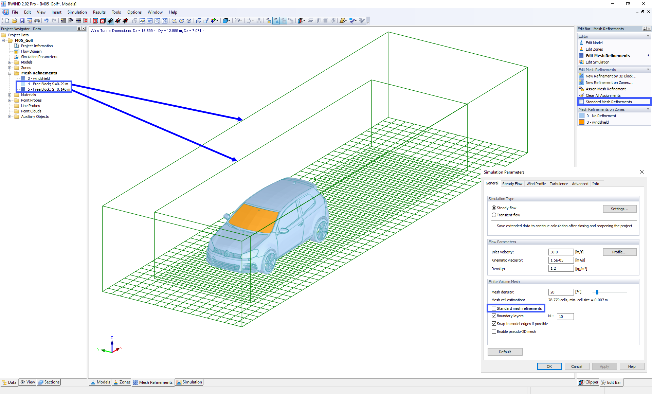
Task: Expand the Models tree folder
Action: tap(10, 62)
